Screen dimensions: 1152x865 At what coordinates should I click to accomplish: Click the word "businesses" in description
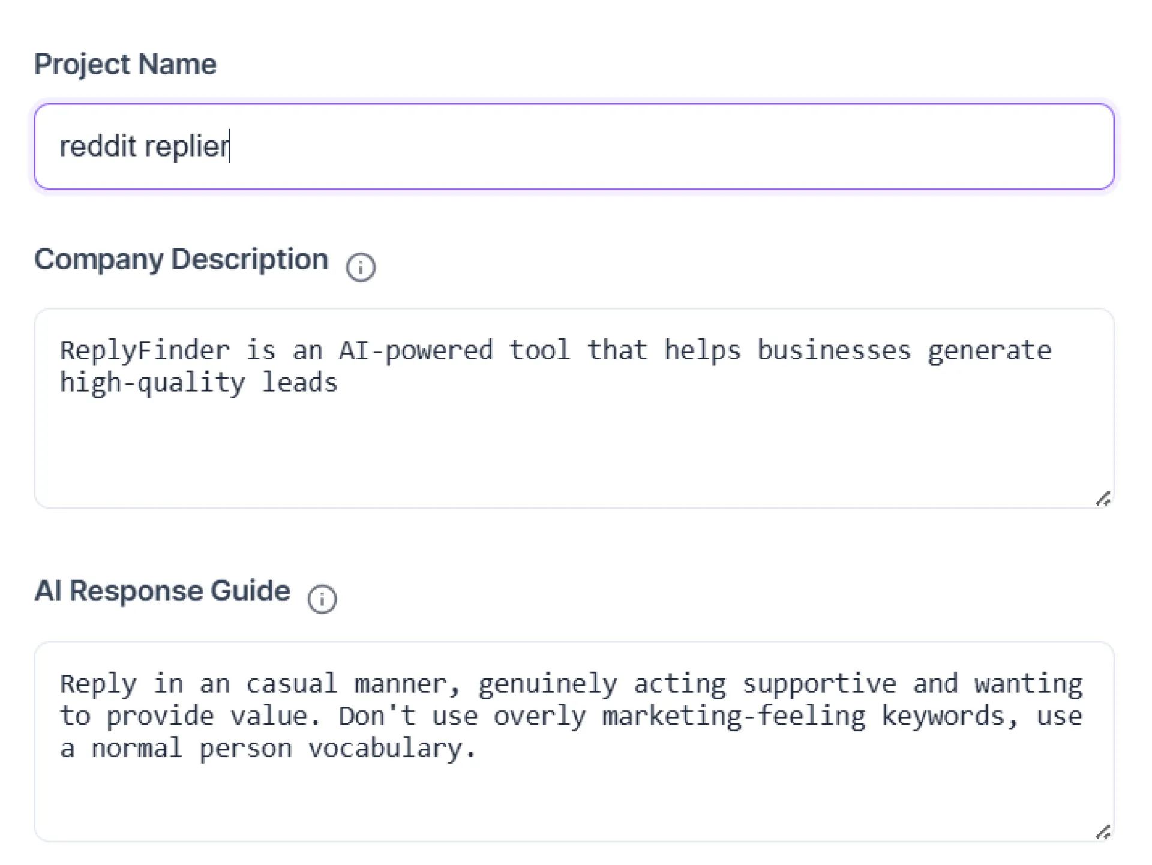(834, 350)
